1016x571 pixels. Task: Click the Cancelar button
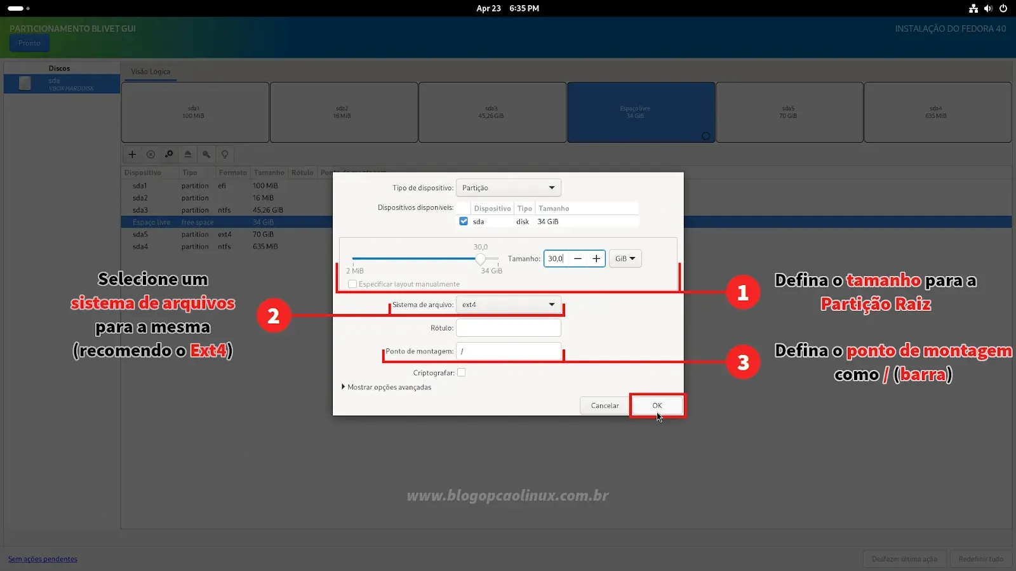click(x=605, y=405)
